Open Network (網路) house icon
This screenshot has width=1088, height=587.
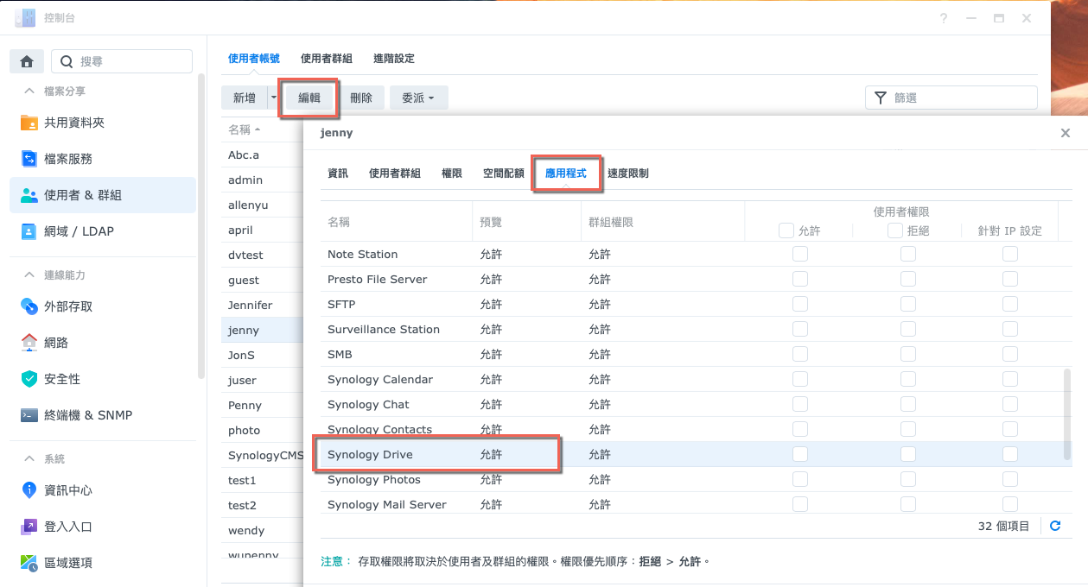point(29,343)
